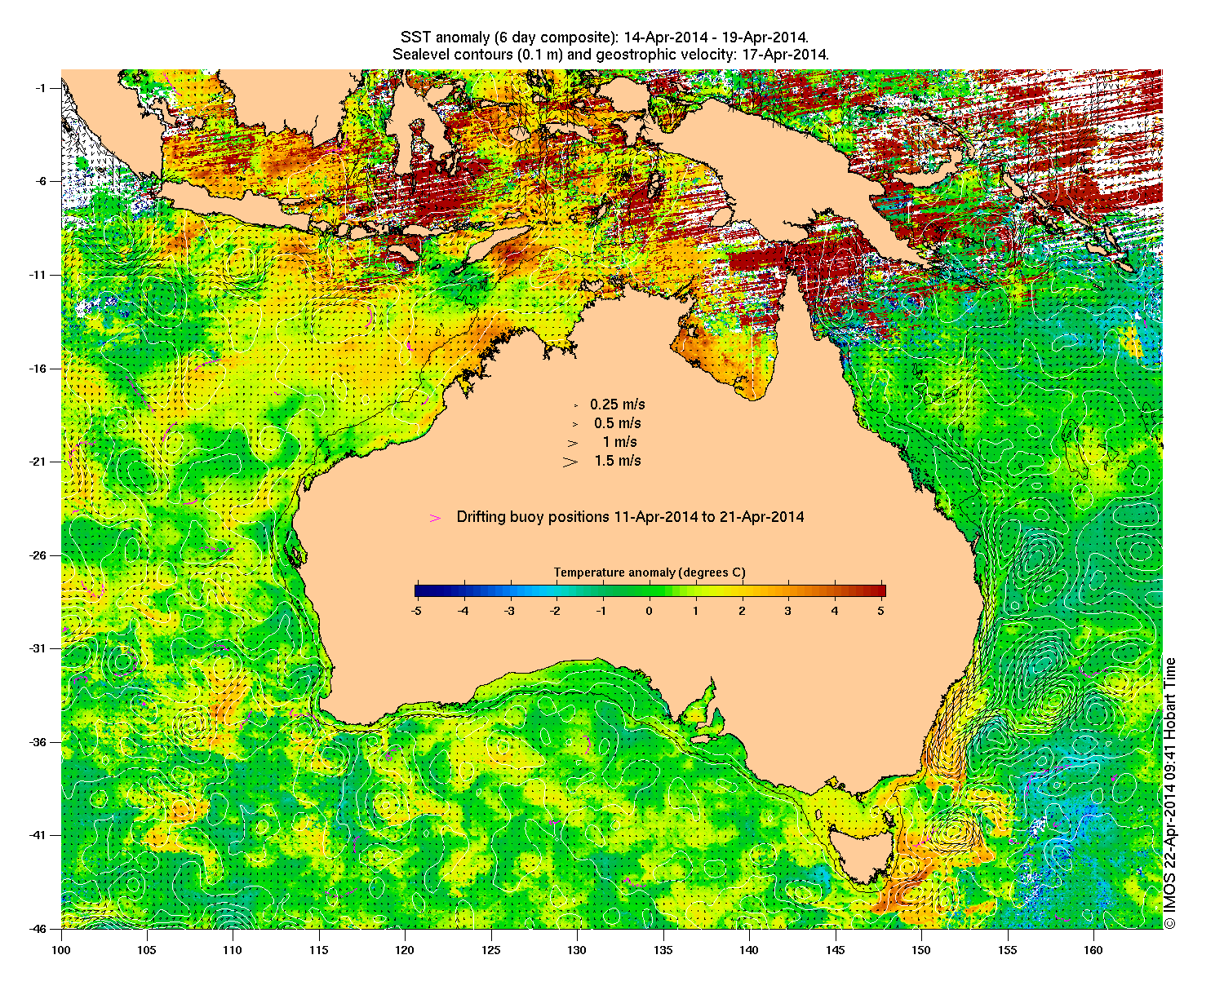Screen dimensions: 1224x999
Task: Click the '0.5 m/s' legend label
Action: tap(618, 423)
